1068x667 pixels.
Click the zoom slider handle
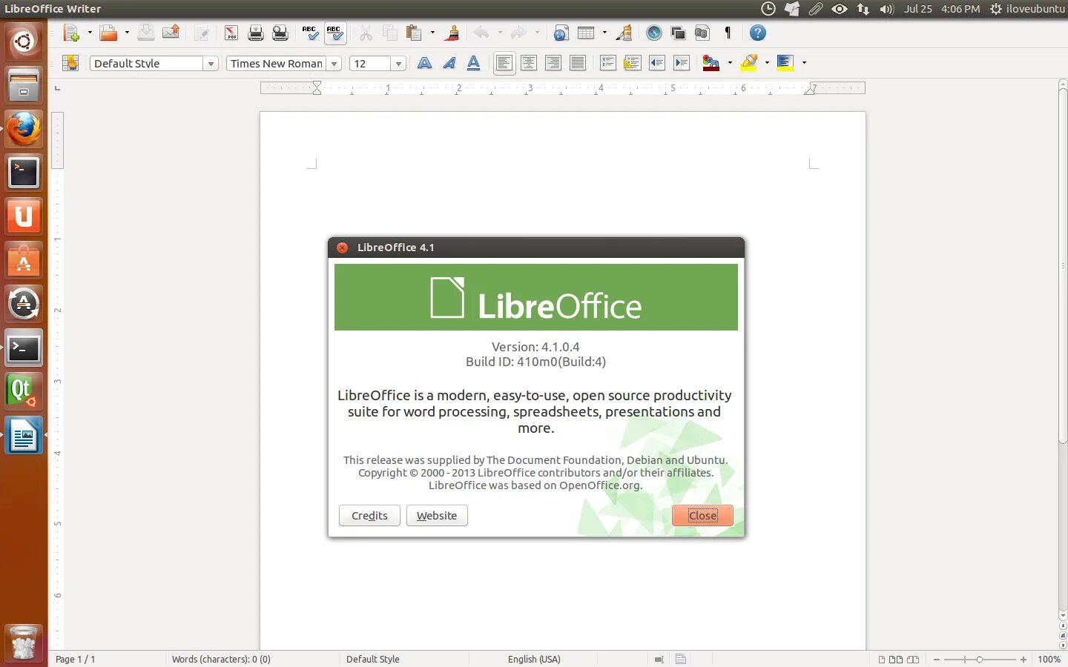[979, 659]
